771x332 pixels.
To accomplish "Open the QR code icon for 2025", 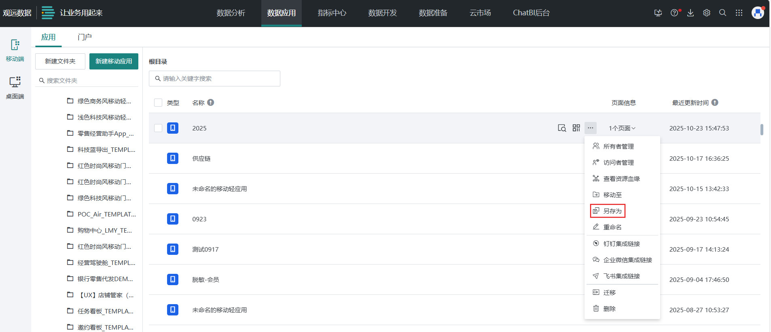I will tap(576, 128).
